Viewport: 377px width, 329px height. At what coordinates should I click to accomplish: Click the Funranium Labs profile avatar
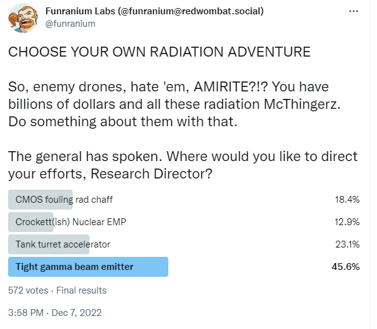point(23,18)
